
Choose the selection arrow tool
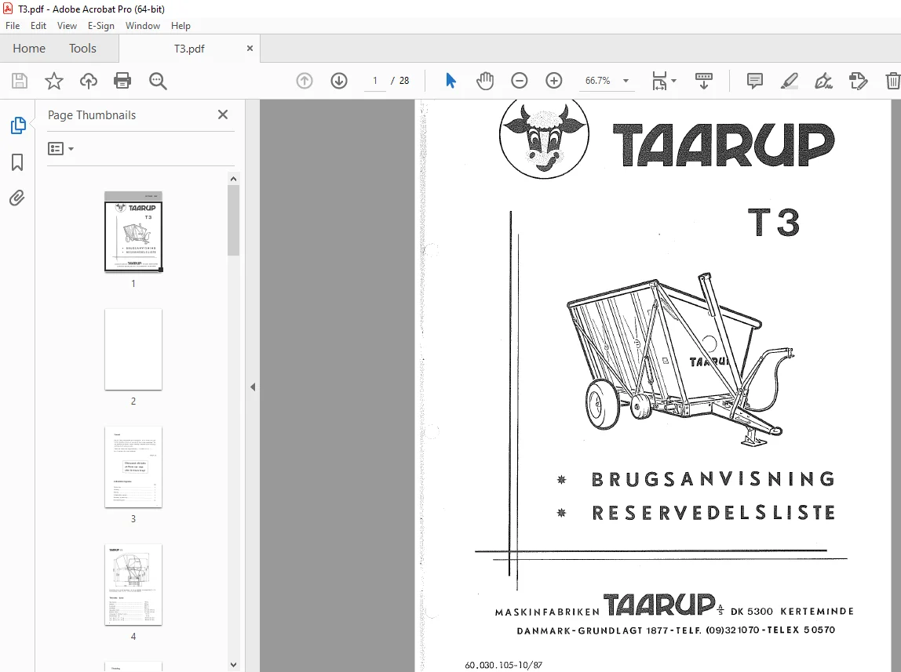(x=451, y=81)
